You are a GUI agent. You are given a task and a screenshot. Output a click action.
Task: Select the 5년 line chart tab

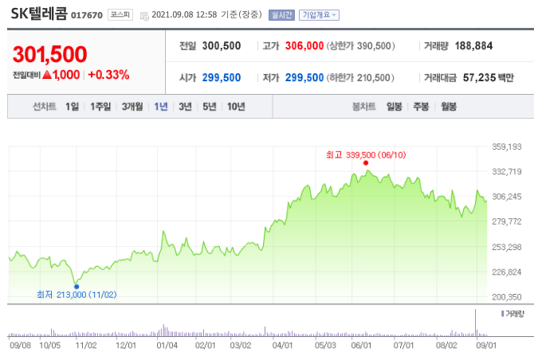[210, 107]
